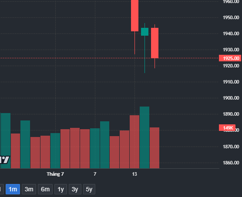This screenshot has width=242, height=197.
Task: Click the 13 date axis label
Action: (x=134, y=174)
